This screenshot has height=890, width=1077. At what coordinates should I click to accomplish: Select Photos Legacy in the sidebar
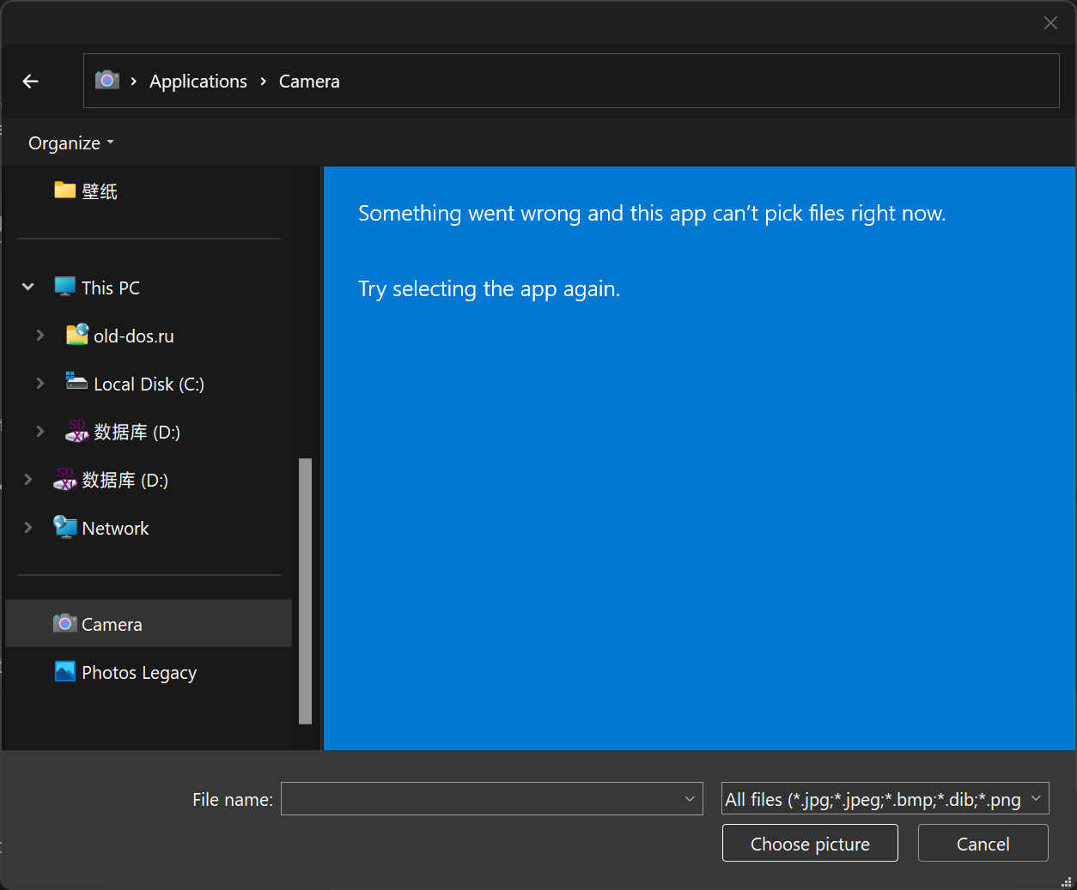[x=138, y=673]
